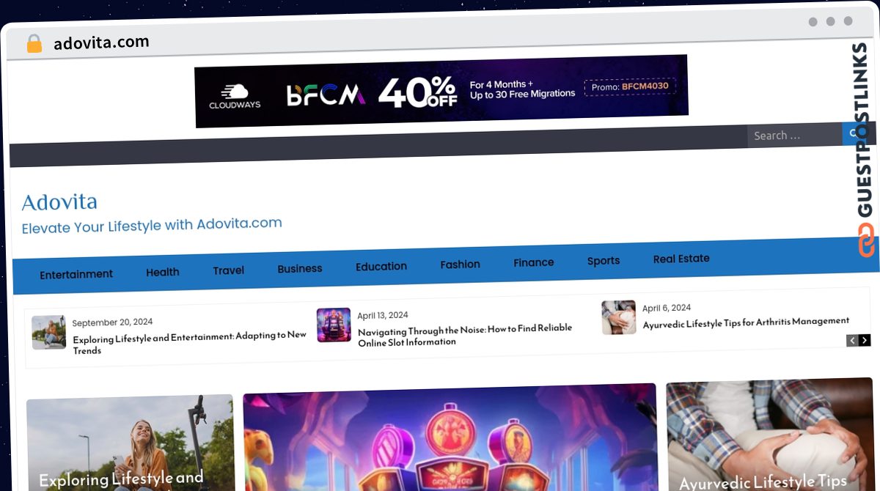Screen dimensions: 880x491
Task: Open the Health menu item
Action: (x=163, y=272)
